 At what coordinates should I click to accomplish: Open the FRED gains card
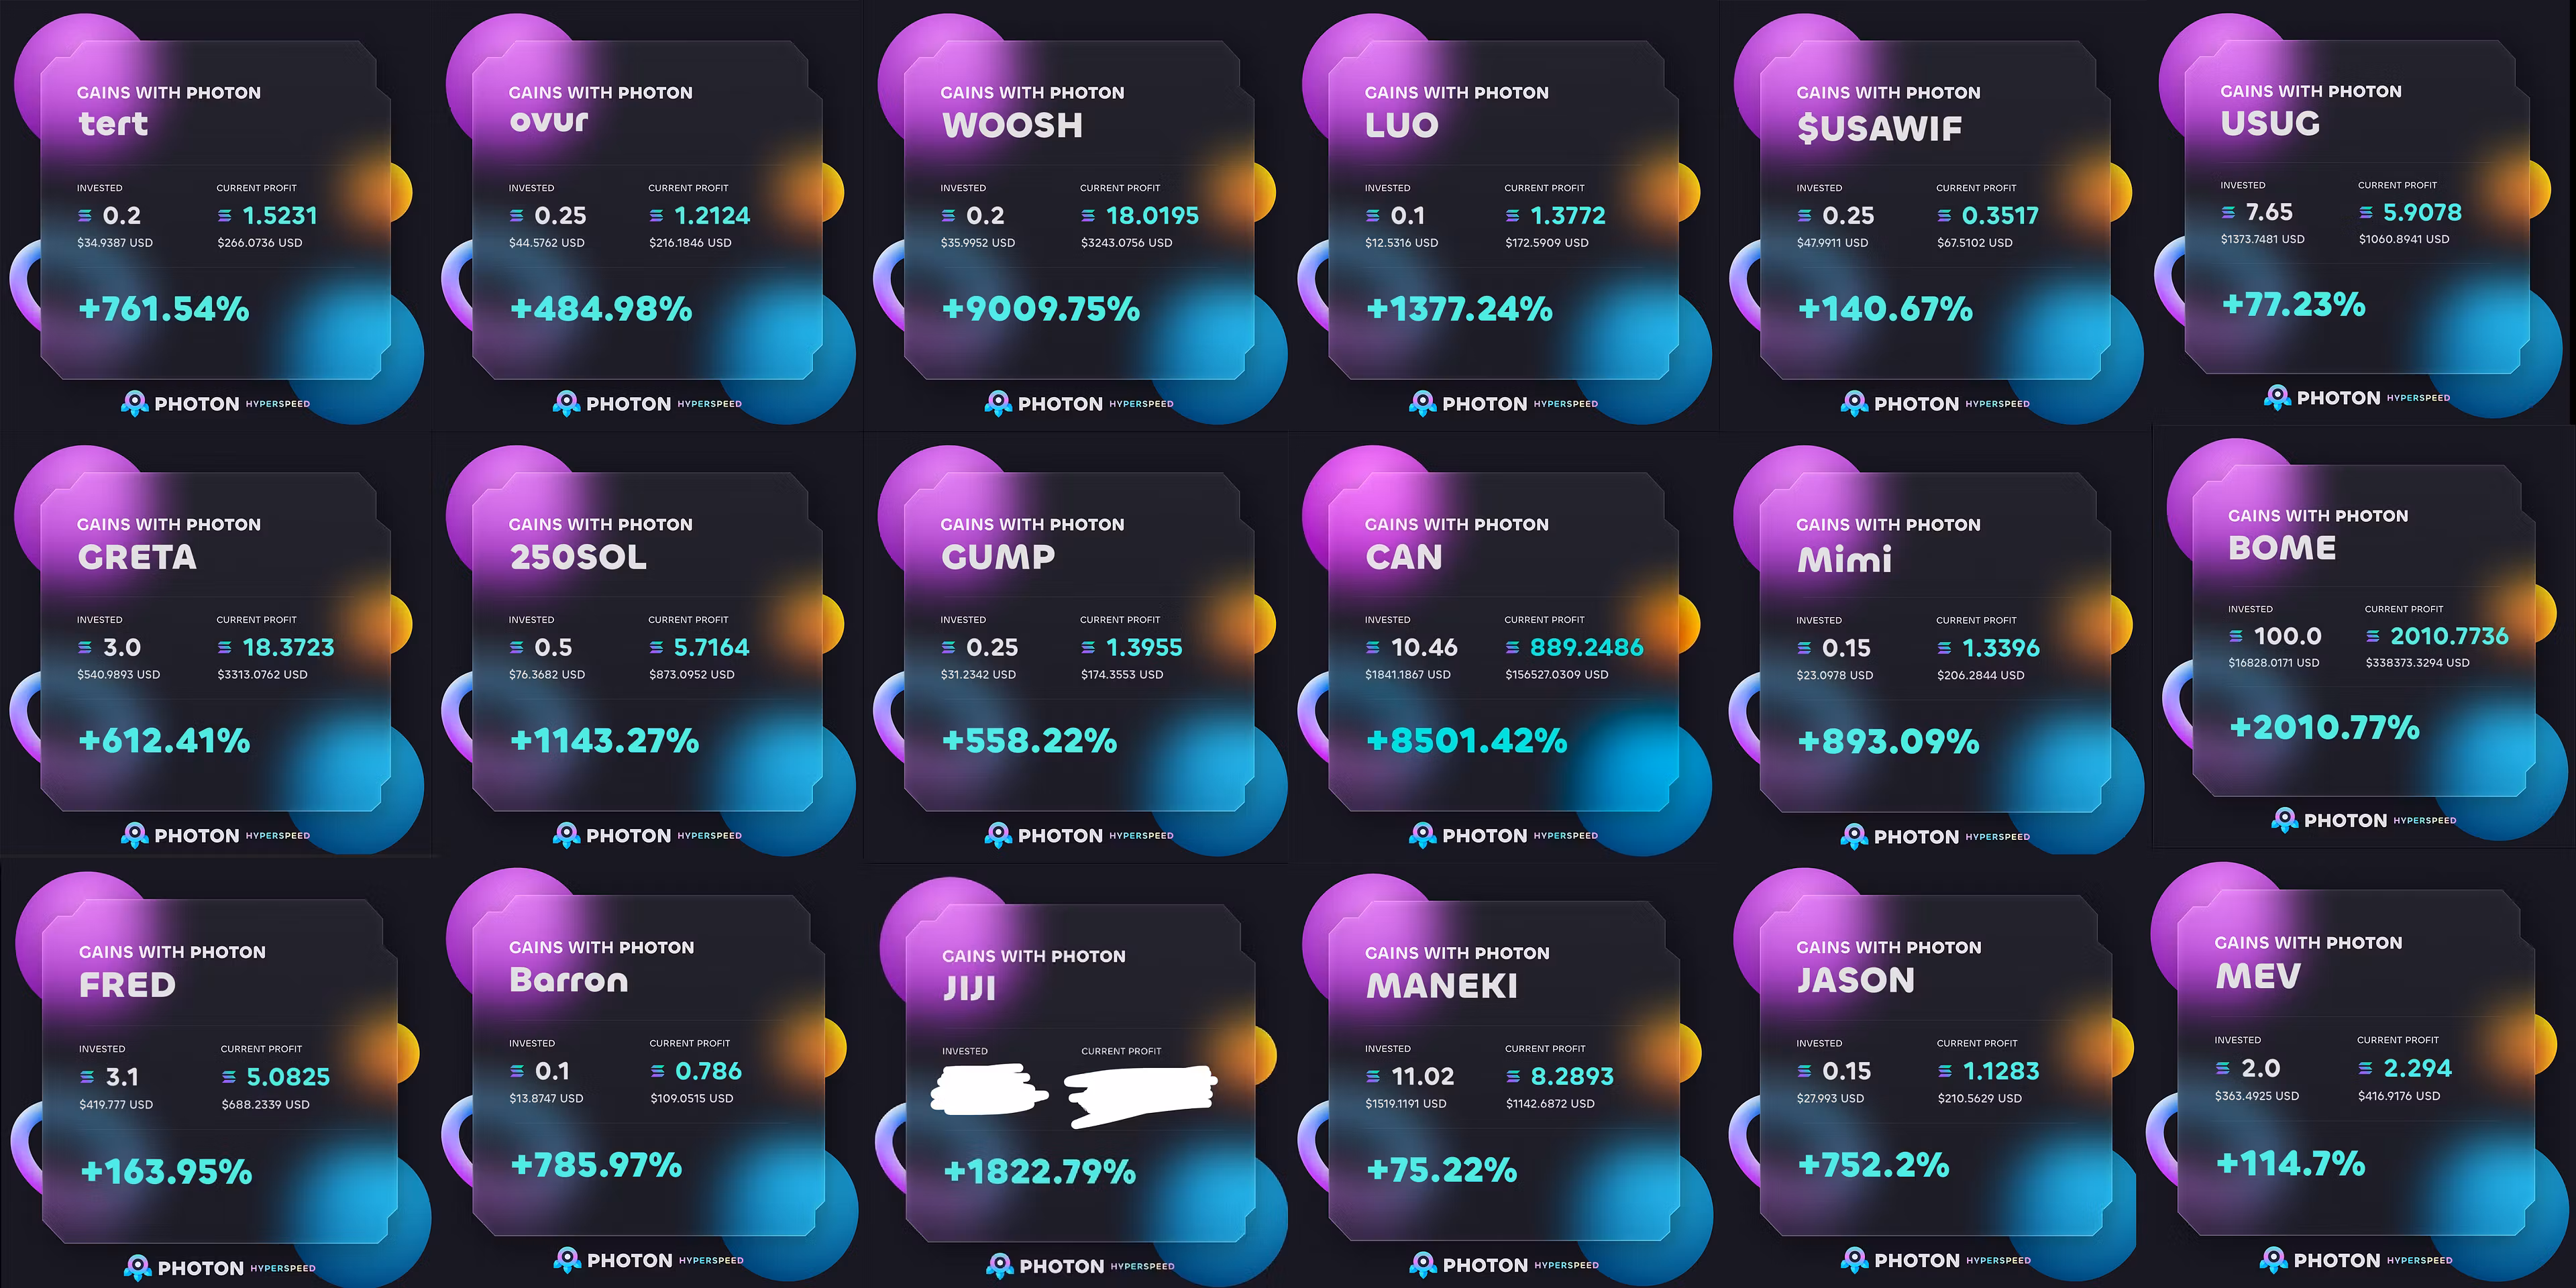pyautogui.click(x=218, y=1070)
